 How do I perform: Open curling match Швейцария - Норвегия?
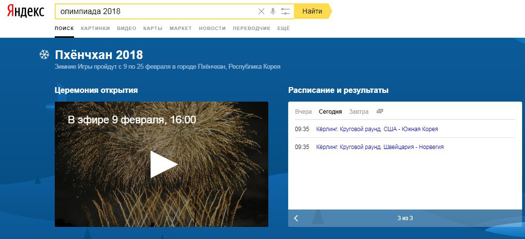pyautogui.click(x=380, y=147)
